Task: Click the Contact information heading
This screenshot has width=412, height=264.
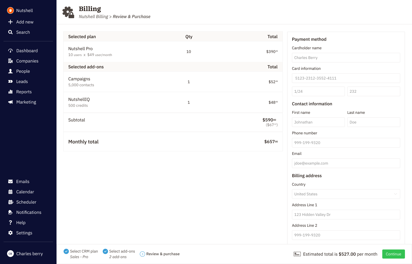Action: click(312, 104)
